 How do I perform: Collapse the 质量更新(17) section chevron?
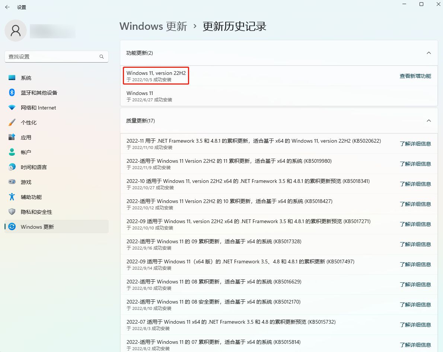428,121
